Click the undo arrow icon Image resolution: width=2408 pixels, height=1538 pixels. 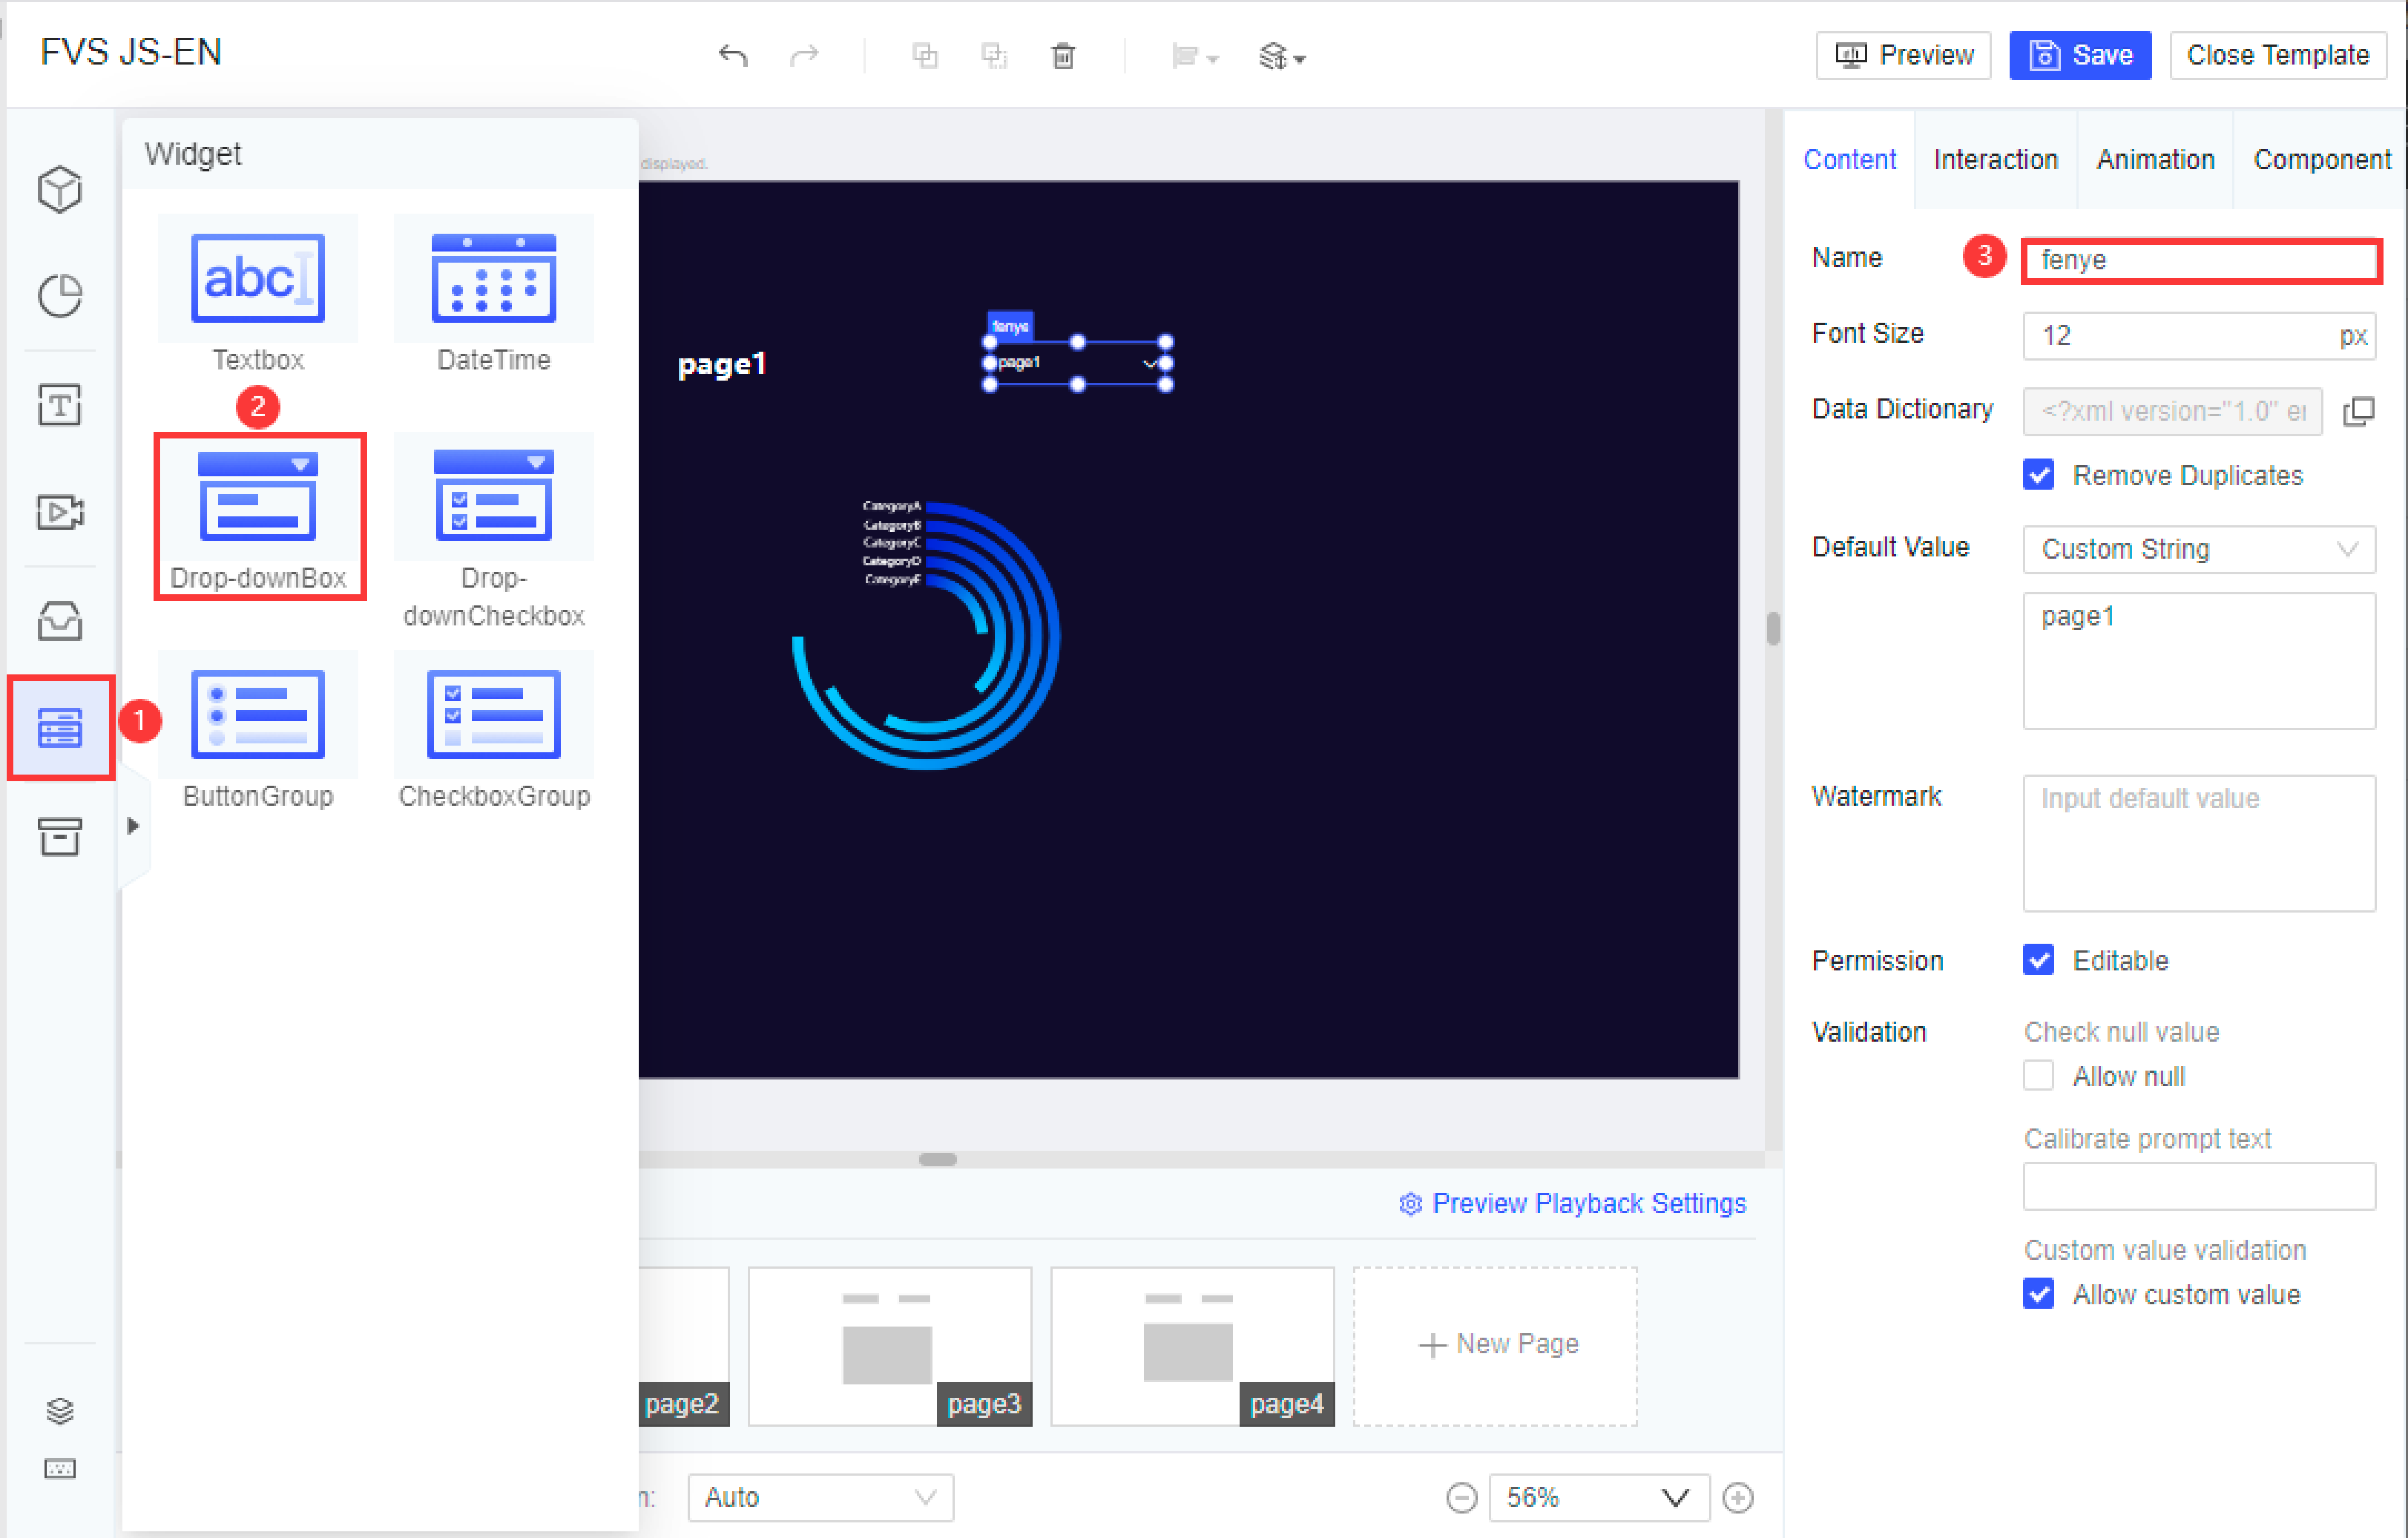(733, 55)
